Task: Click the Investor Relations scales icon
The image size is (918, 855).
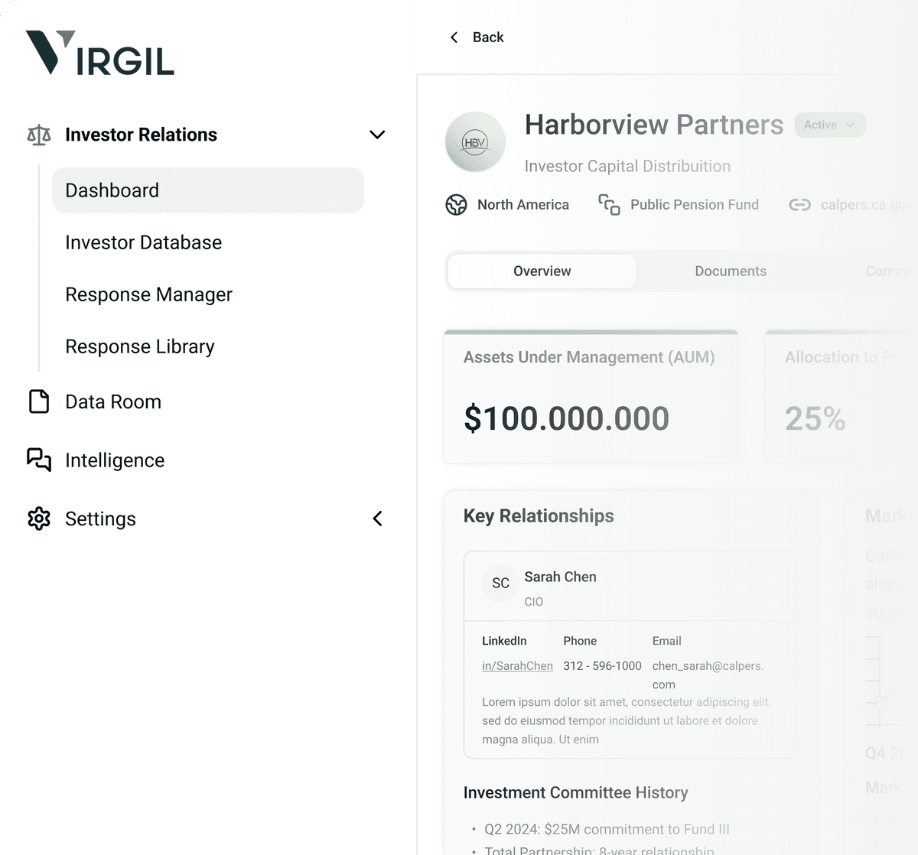Action: coord(39,135)
